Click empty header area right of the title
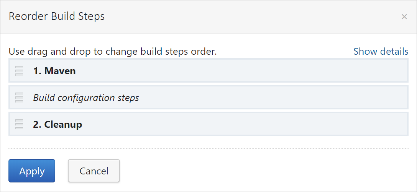Viewport: 417px width, 192px height. click(249, 16)
